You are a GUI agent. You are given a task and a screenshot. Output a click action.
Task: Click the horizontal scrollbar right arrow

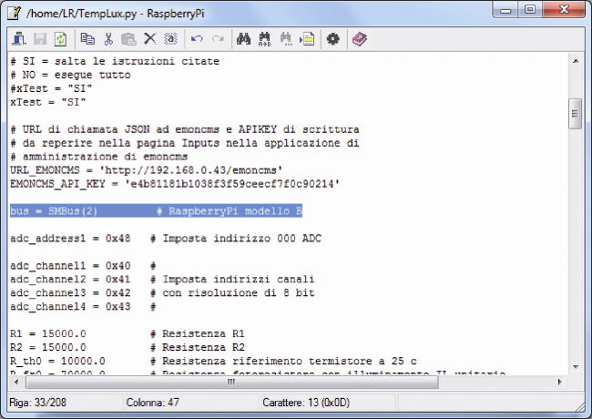[x=560, y=383]
